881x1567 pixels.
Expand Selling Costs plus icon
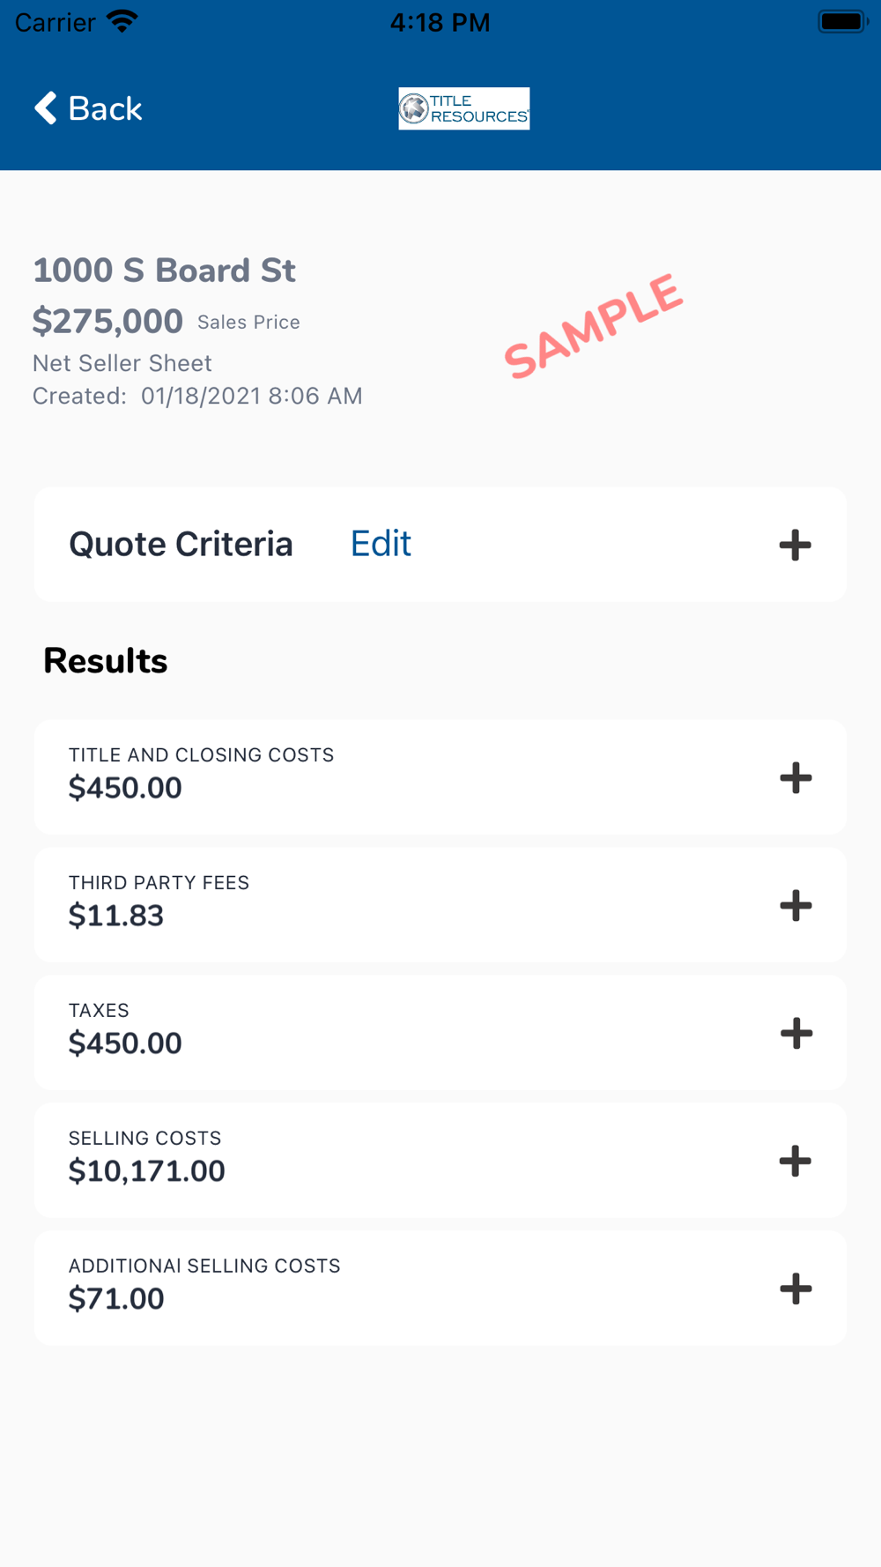(795, 1161)
